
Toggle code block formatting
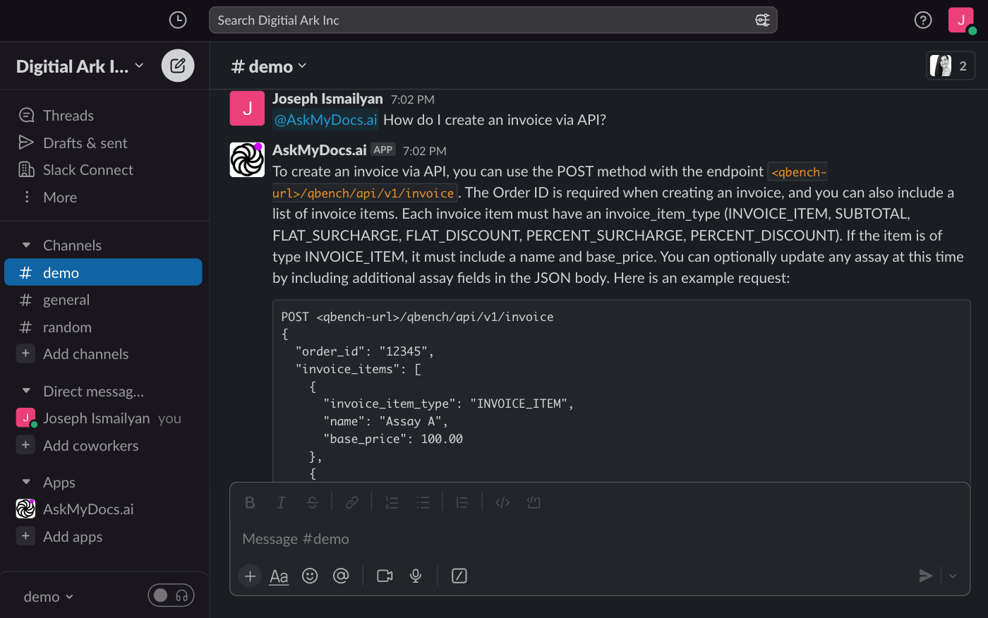pos(534,502)
